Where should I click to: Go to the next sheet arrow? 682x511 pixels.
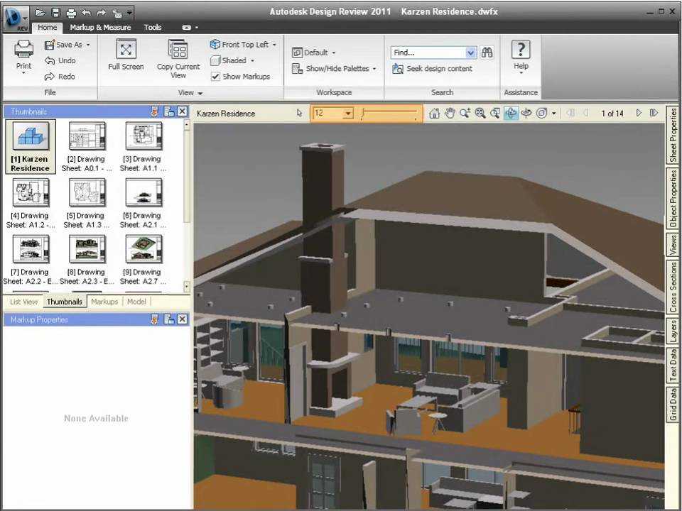[x=639, y=114]
